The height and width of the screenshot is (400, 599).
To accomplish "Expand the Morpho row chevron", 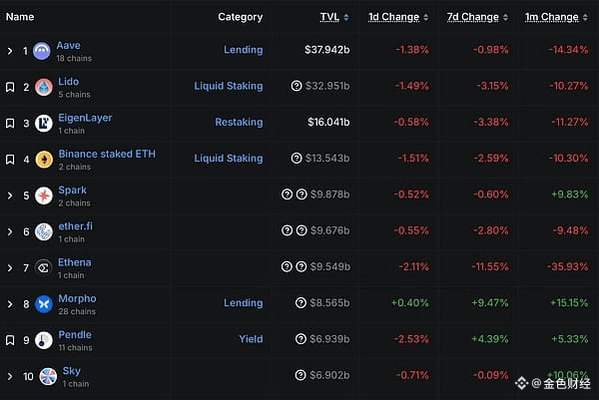I will (10, 303).
